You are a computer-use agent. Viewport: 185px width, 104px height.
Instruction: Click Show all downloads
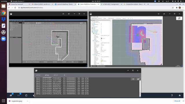tap(177, 101)
